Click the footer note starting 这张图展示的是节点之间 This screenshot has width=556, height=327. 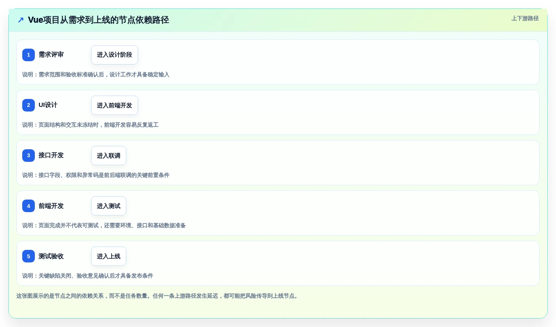click(157, 296)
